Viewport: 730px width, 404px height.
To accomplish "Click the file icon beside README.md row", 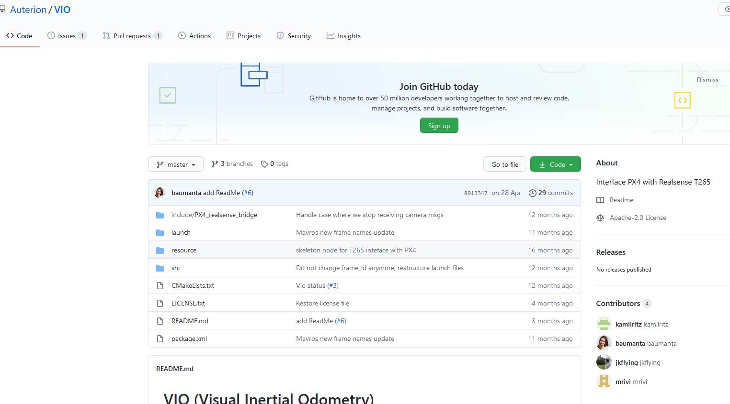I will pos(160,321).
